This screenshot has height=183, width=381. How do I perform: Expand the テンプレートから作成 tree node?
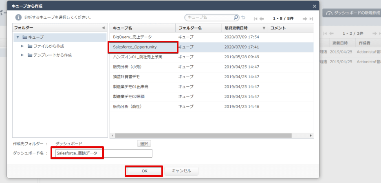22,55
